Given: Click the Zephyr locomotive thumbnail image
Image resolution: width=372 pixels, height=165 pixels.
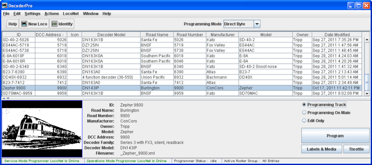Looking at the screenshot, I should pyautogui.click(x=42, y=129).
